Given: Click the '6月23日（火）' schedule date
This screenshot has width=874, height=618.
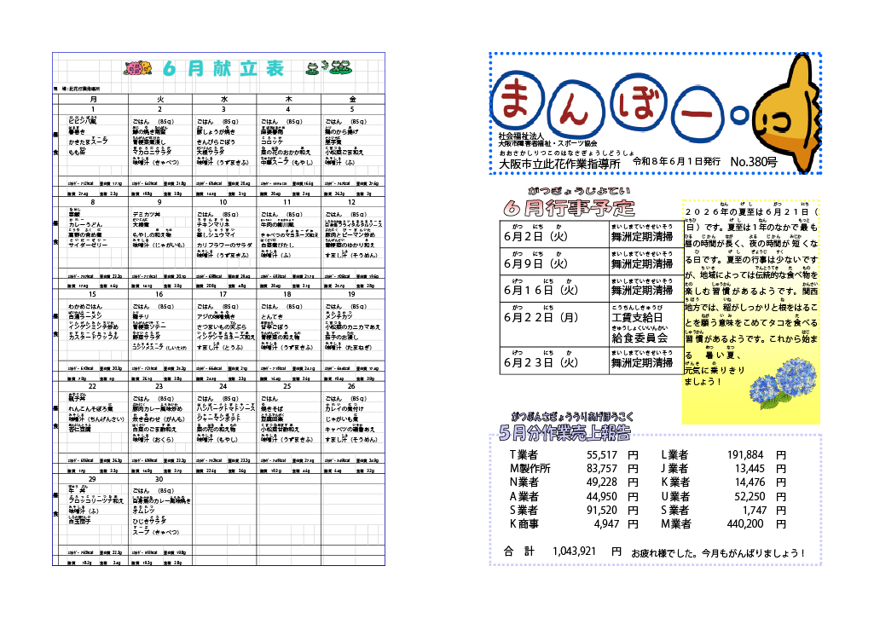Looking at the screenshot, I should 541,362.
